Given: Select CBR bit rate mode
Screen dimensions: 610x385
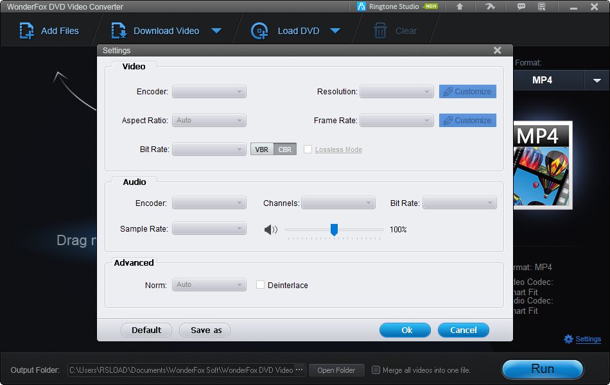Looking at the screenshot, I should point(284,150).
